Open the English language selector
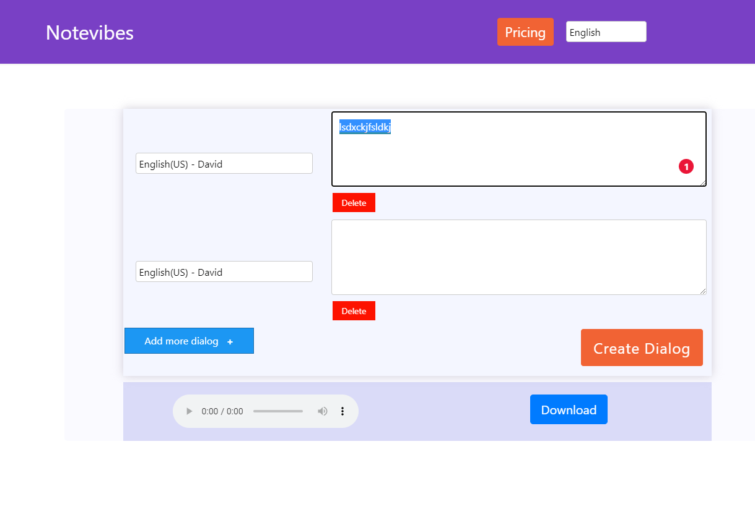Screen dimensions: 755x512 pos(606,31)
